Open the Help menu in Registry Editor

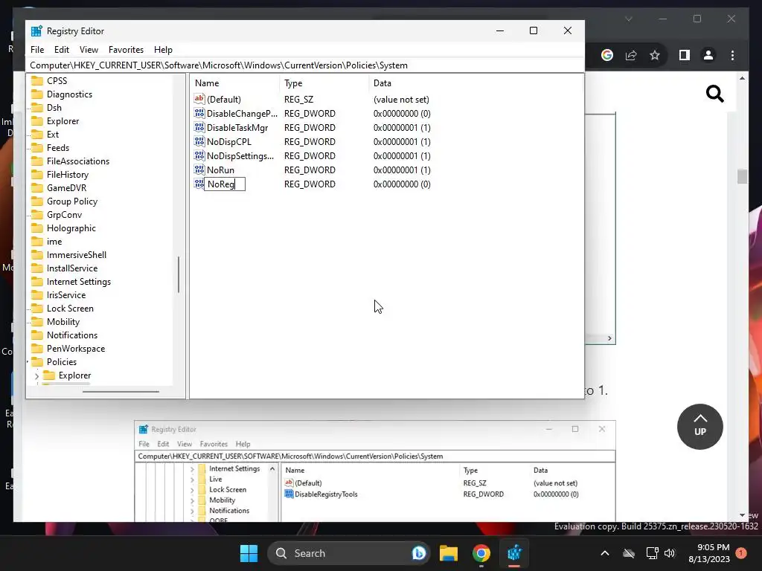click(163, 50)
